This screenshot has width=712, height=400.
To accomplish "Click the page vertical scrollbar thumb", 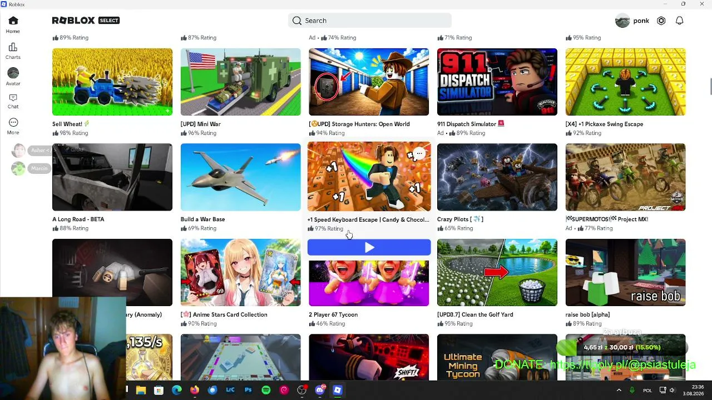I will click(x=709, y=87).
